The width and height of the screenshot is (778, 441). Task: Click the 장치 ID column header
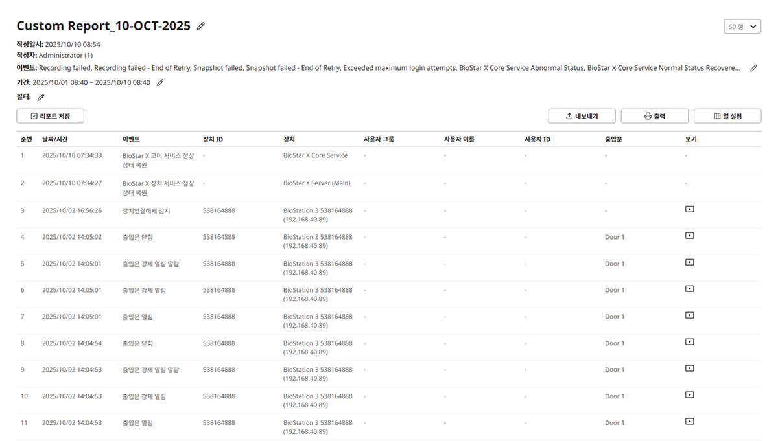tap(213, 139)
